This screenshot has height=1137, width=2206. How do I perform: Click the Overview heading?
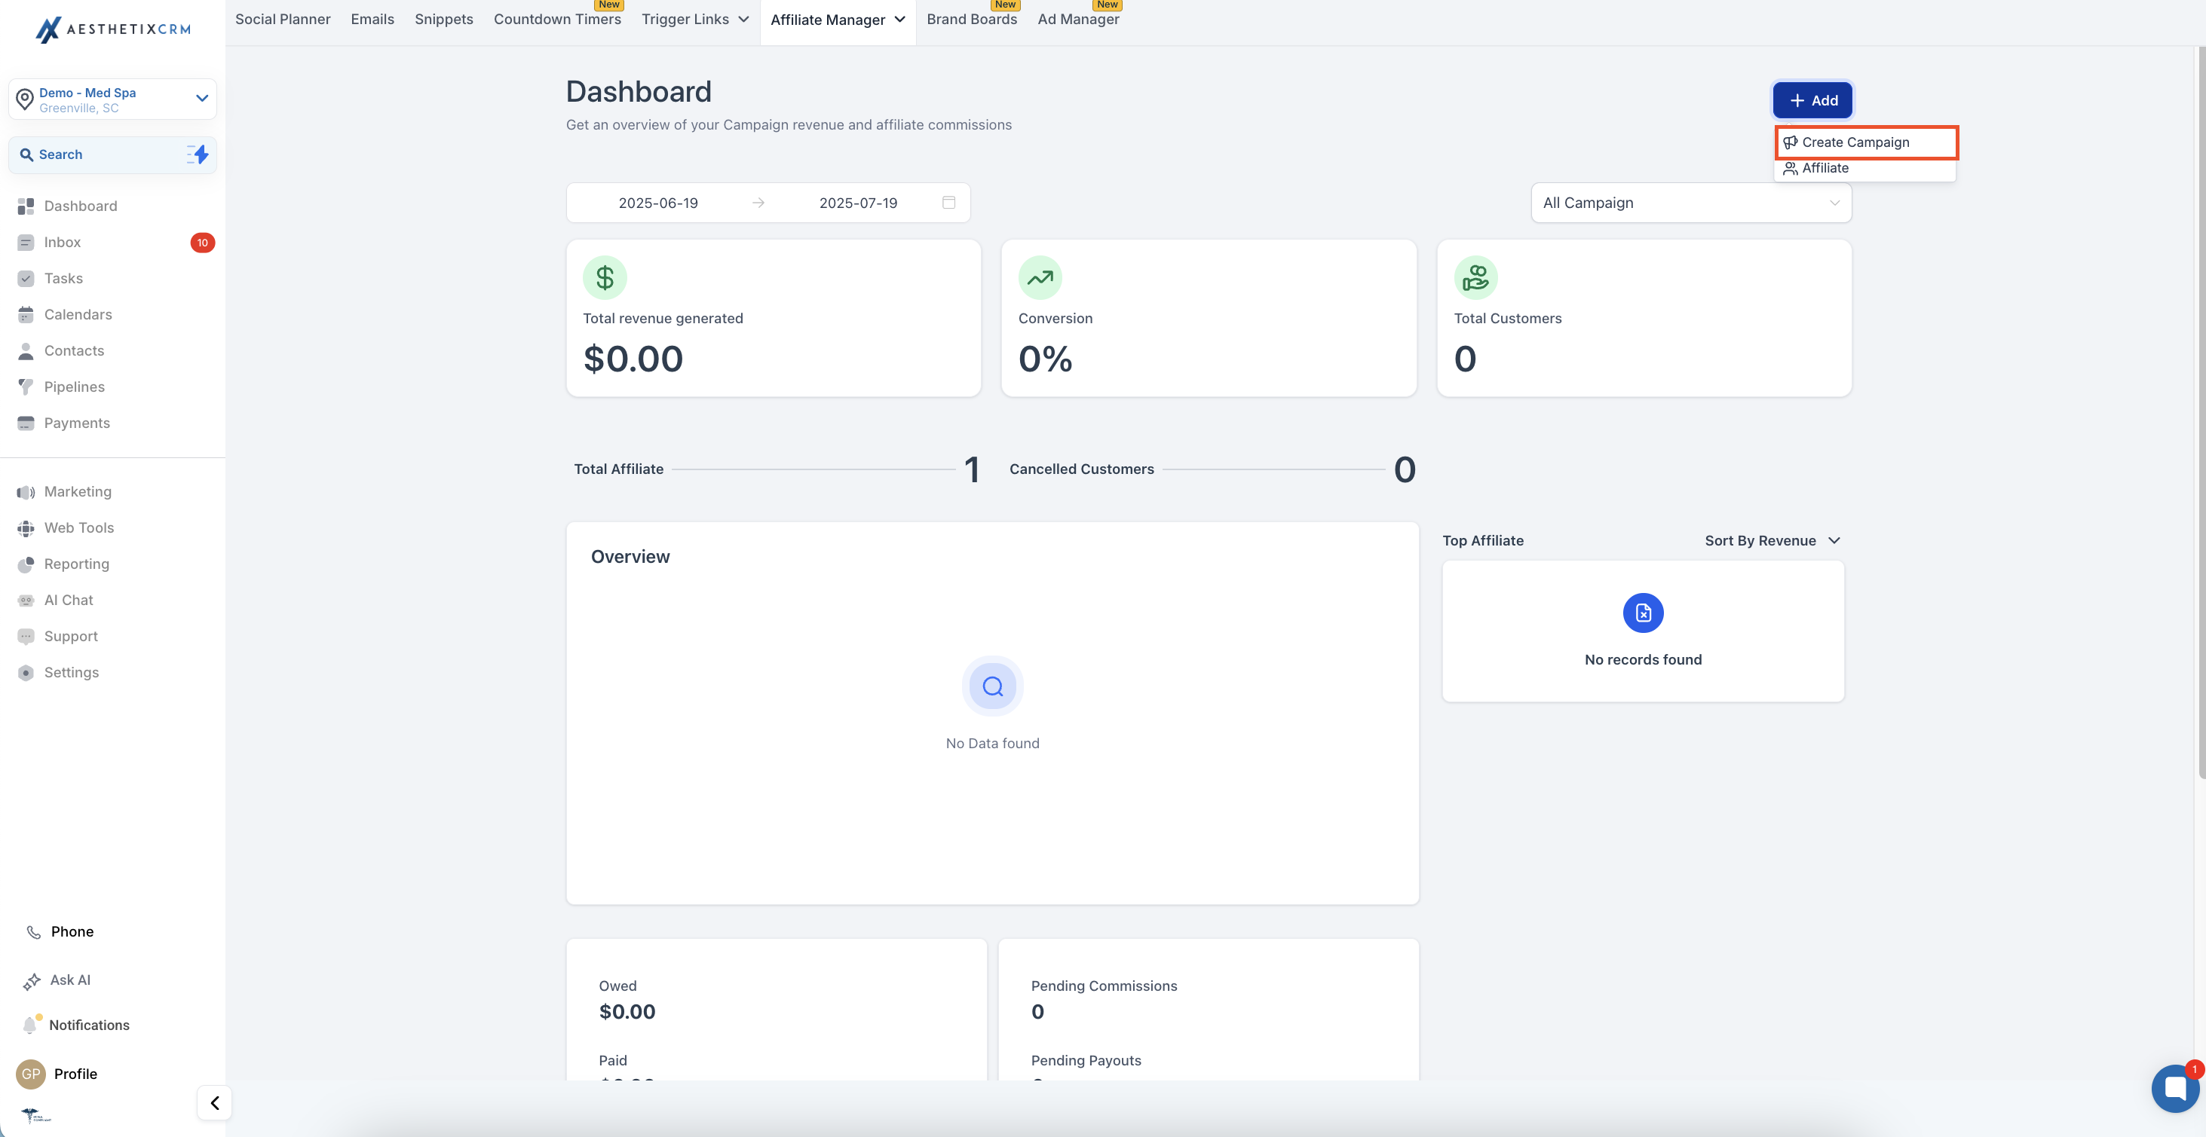click(630, 557)
